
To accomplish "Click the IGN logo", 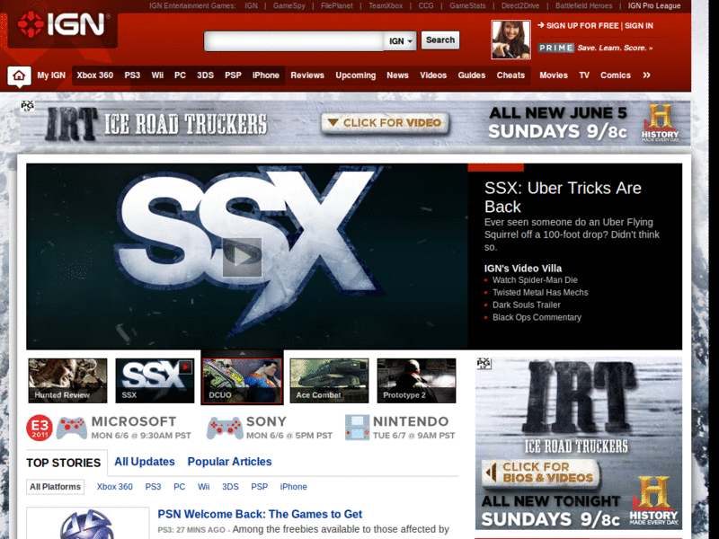I will (x=62, y=24).
